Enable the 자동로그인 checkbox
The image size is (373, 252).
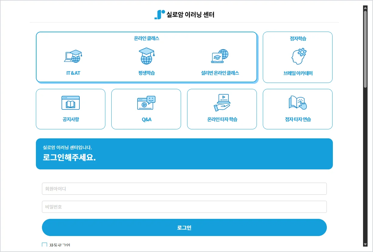coord(45,245)
